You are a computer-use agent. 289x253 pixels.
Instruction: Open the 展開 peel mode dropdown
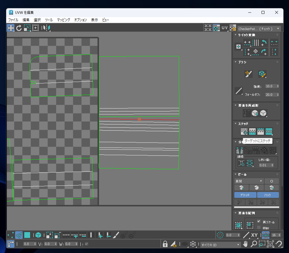(x=249, y=181)
